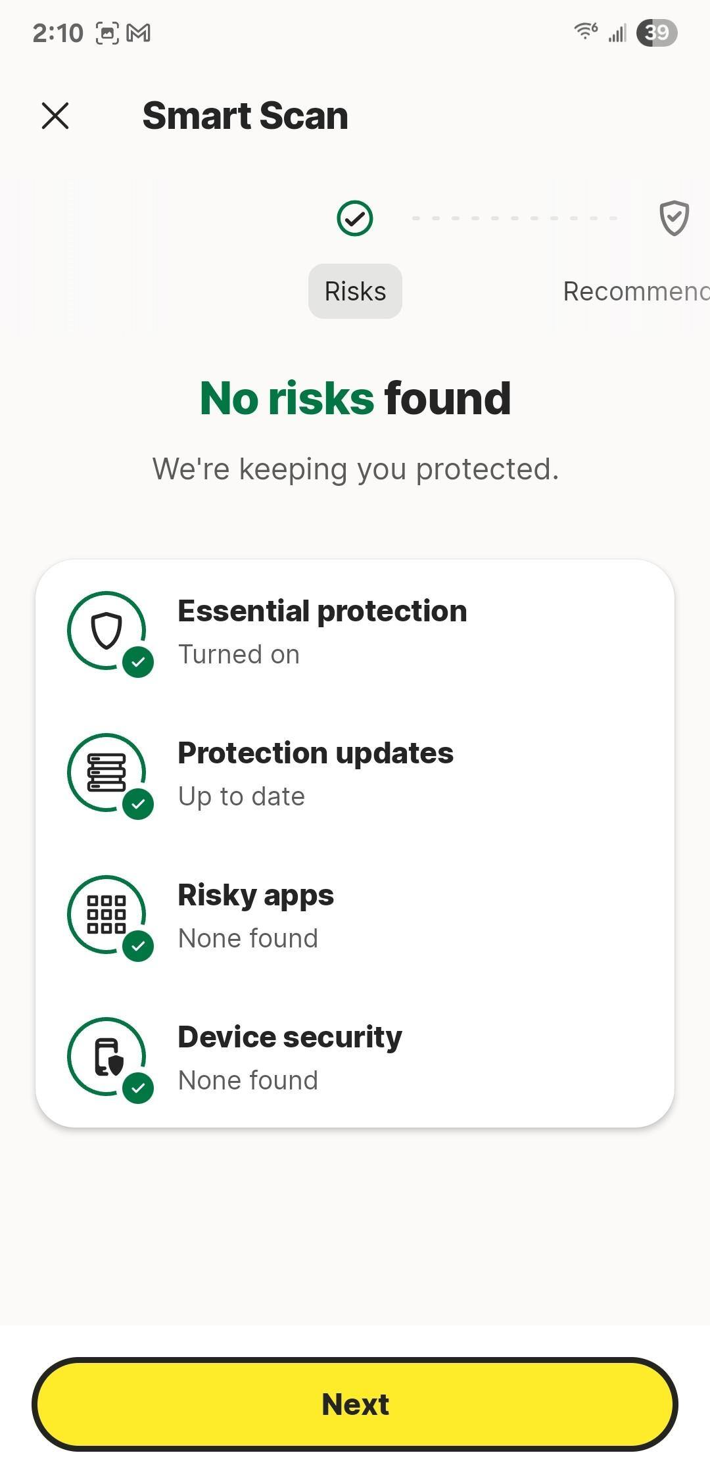Image resolution: width=710 pixels, height=1480 pixels.
Task: Tap the screenshot notification icon in status bar
Action: click(x=107, y=33)
